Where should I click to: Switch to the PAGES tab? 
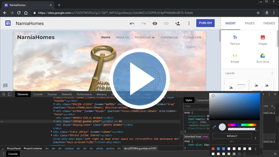pos(250,23)
